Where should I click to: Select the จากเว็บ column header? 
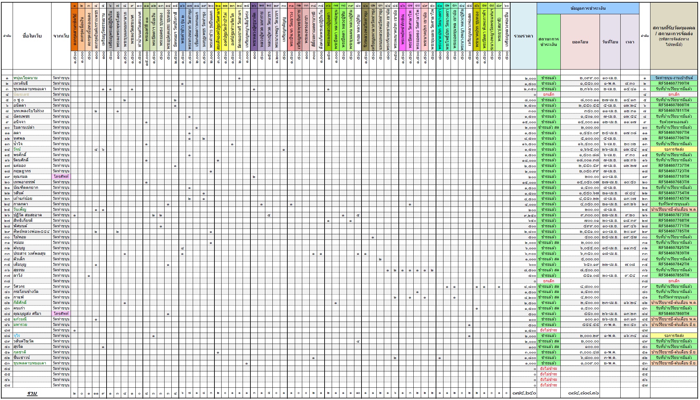click(61, 36)
